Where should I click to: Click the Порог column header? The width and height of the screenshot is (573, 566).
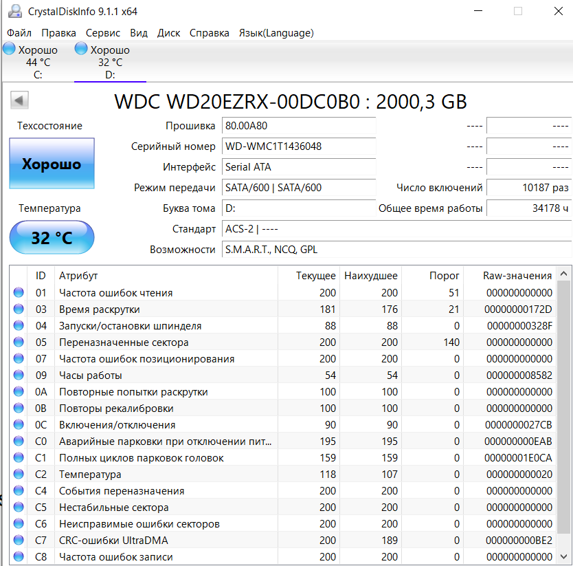pos(432,276)
